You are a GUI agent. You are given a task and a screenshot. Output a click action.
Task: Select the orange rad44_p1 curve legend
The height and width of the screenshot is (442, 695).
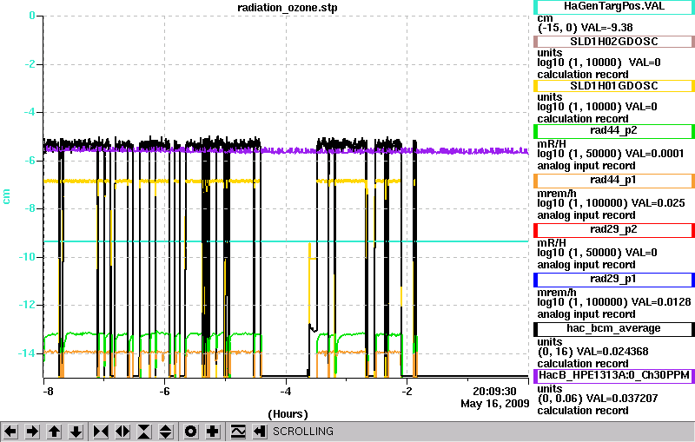point(614,181)
